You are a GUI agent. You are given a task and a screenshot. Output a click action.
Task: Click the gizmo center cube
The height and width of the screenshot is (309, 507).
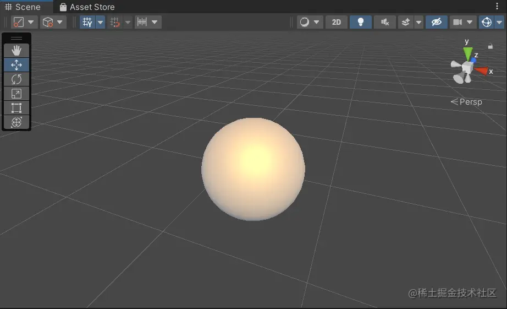(x=467, y=68)
